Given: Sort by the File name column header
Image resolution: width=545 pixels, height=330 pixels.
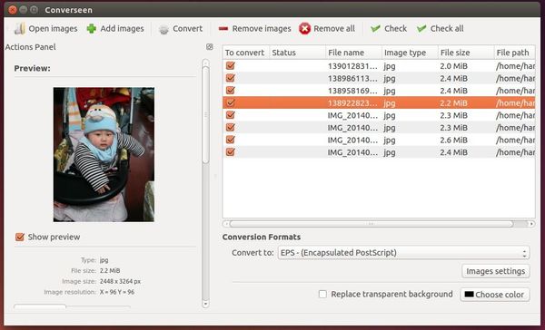Looking at the screenshot, I should (353, 53).
